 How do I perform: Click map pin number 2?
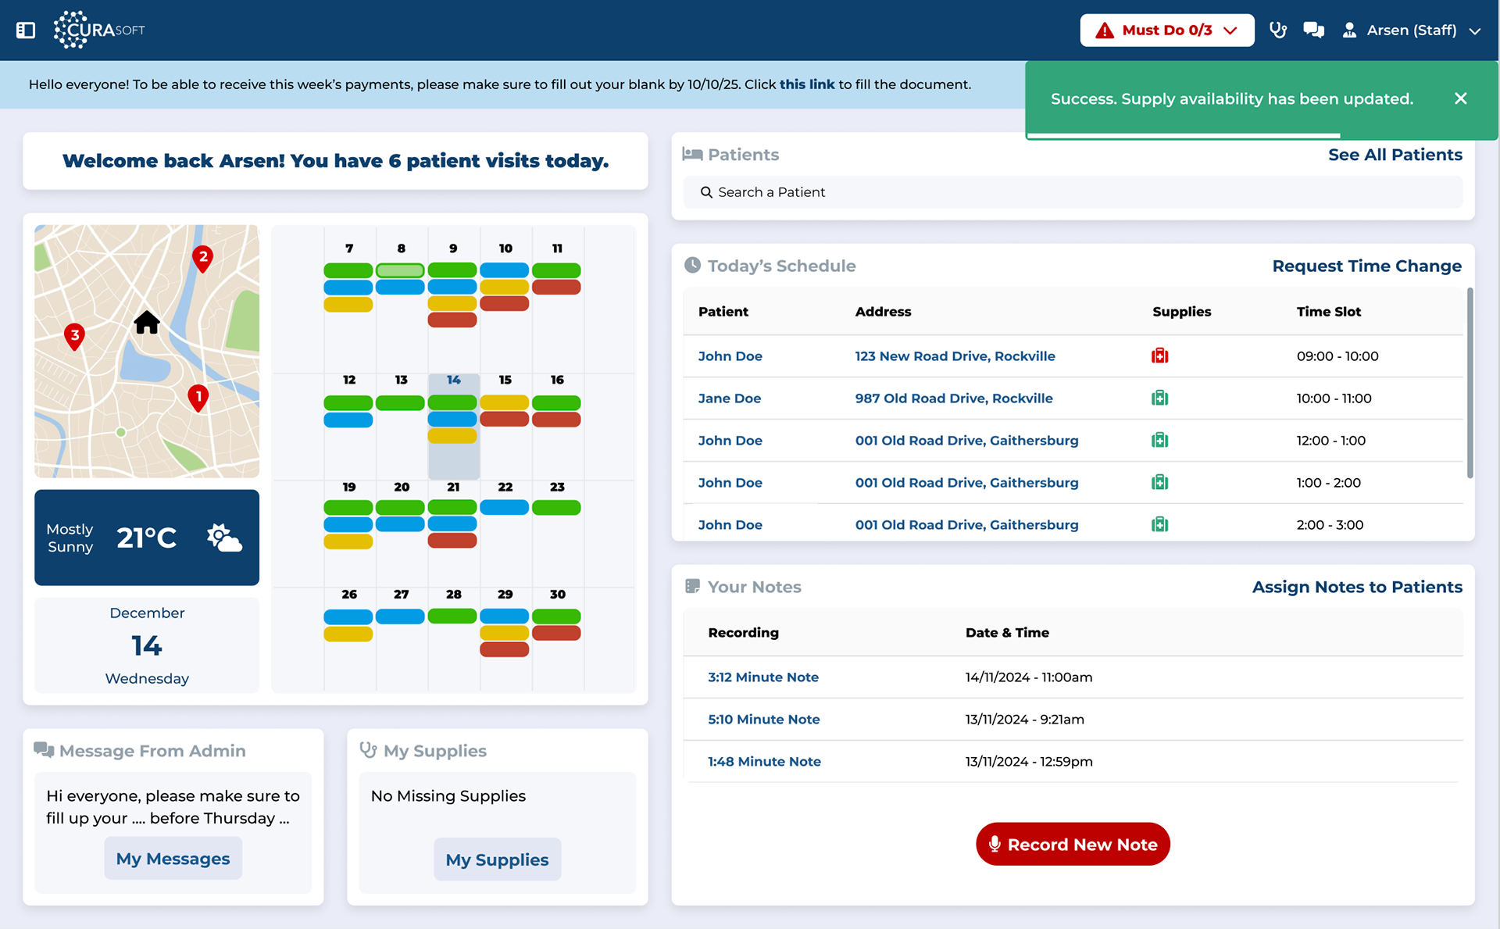coord(203,258)
